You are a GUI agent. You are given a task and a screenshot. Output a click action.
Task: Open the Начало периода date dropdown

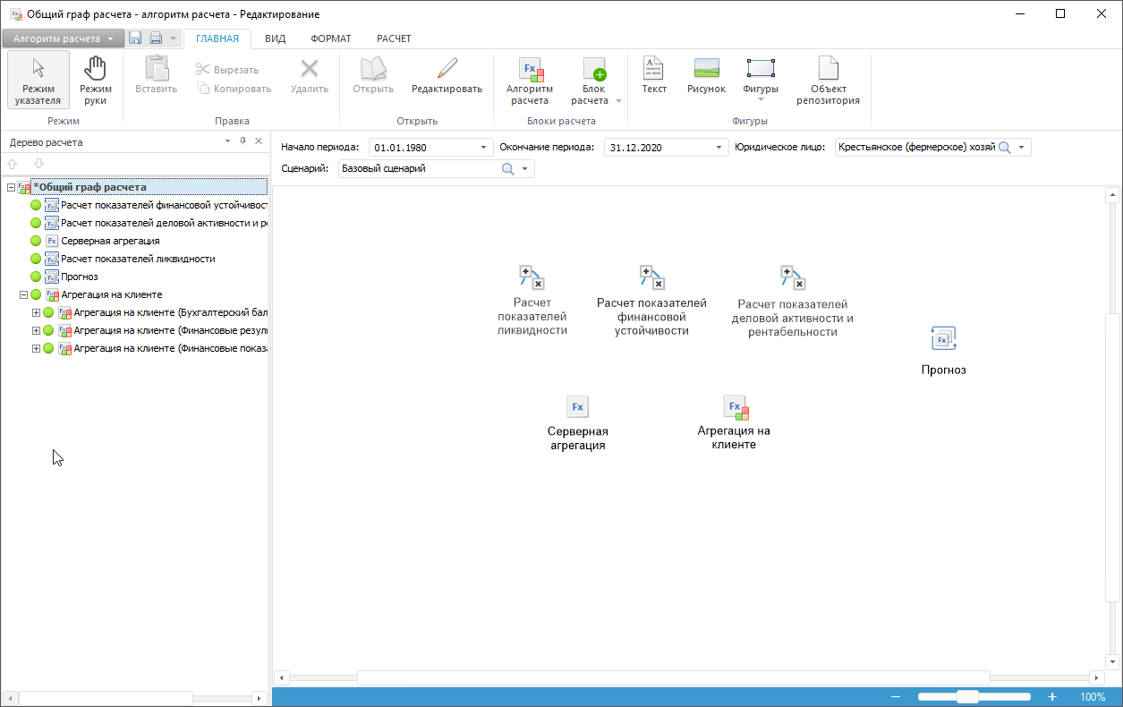point(484,148)
